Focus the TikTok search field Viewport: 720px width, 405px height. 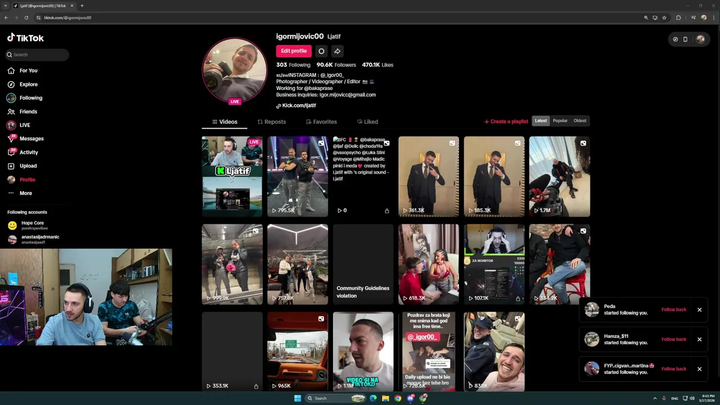click(x=38, y=55)
